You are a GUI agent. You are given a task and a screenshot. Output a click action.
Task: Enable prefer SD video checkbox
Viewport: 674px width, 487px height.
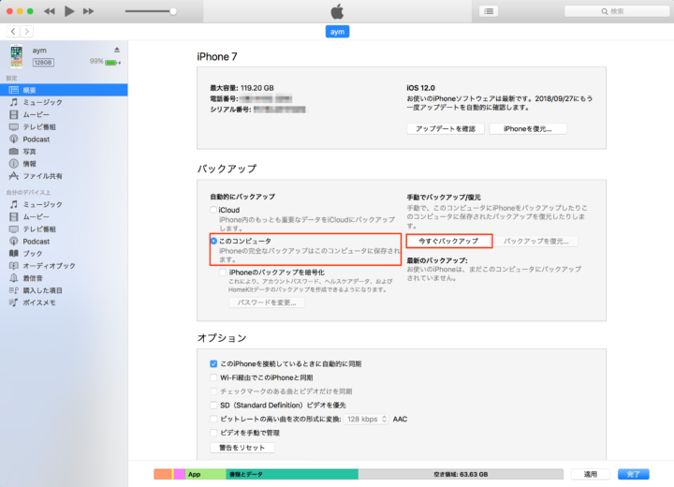pos(213,406)
